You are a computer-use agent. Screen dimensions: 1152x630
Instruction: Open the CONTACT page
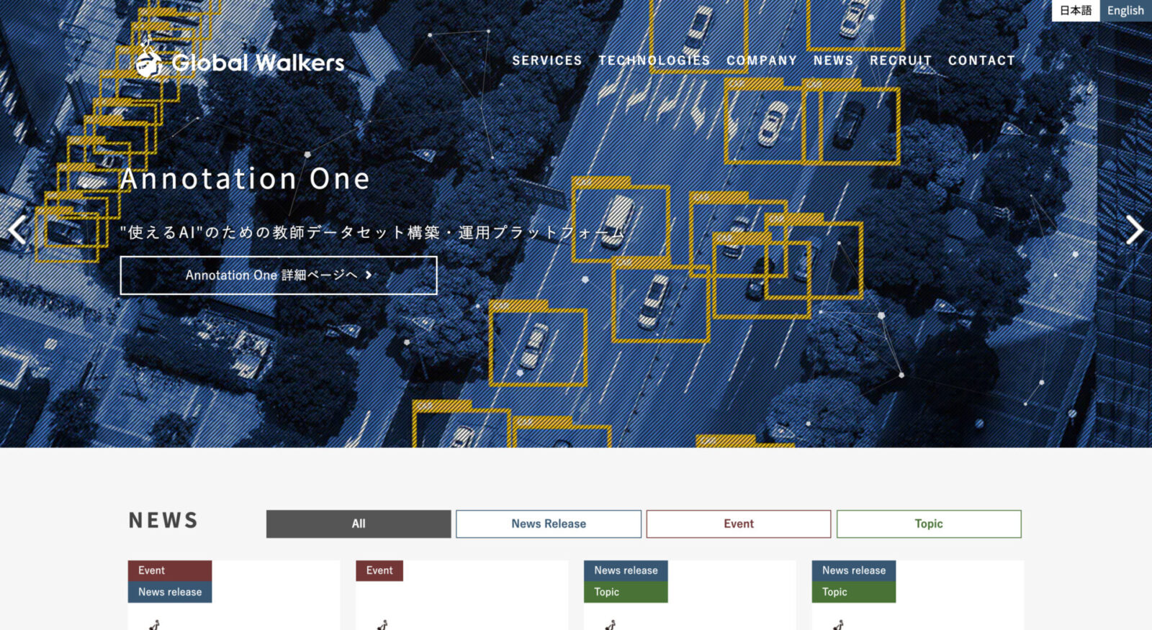coord(981,60)
